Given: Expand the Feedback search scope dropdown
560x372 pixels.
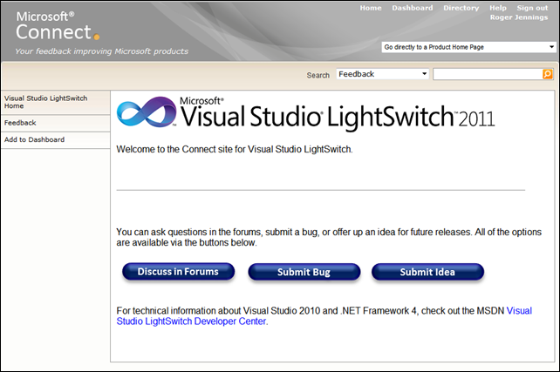Looking at the screenshot, I should (382, 74).
